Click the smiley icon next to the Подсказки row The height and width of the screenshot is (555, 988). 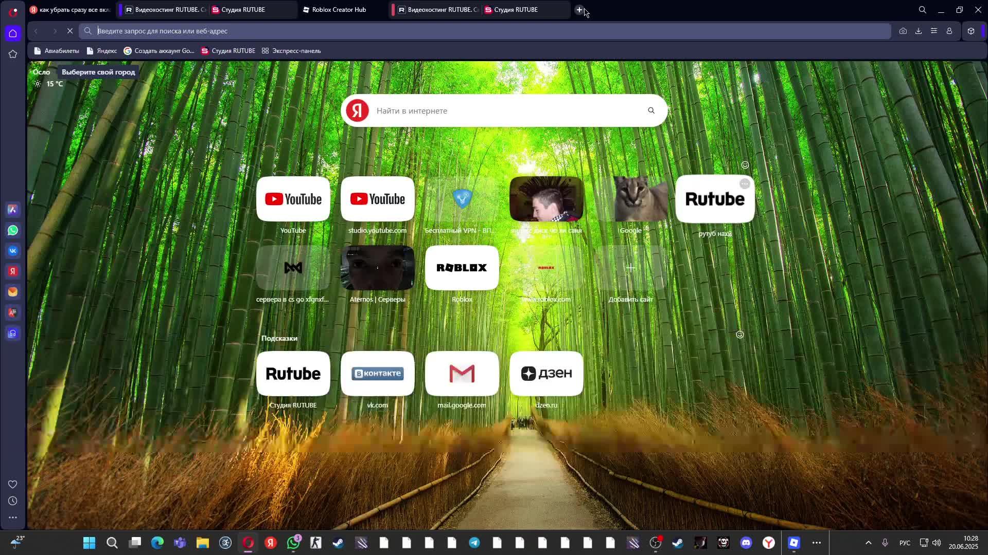pyautogui.click(x=740, y=335)
